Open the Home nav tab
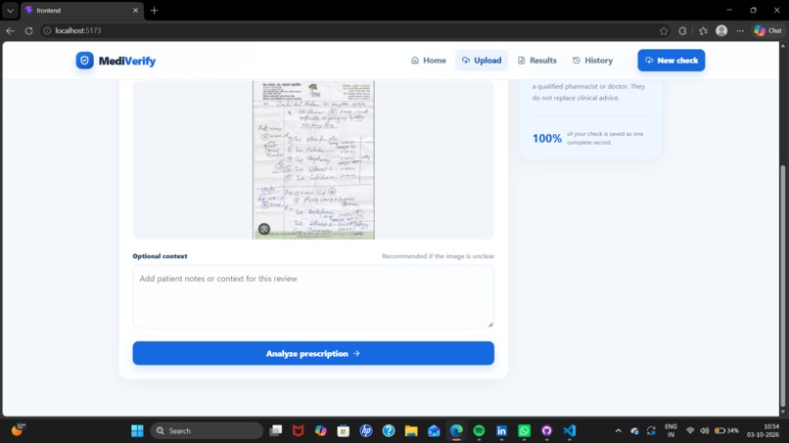 point(428,61)
